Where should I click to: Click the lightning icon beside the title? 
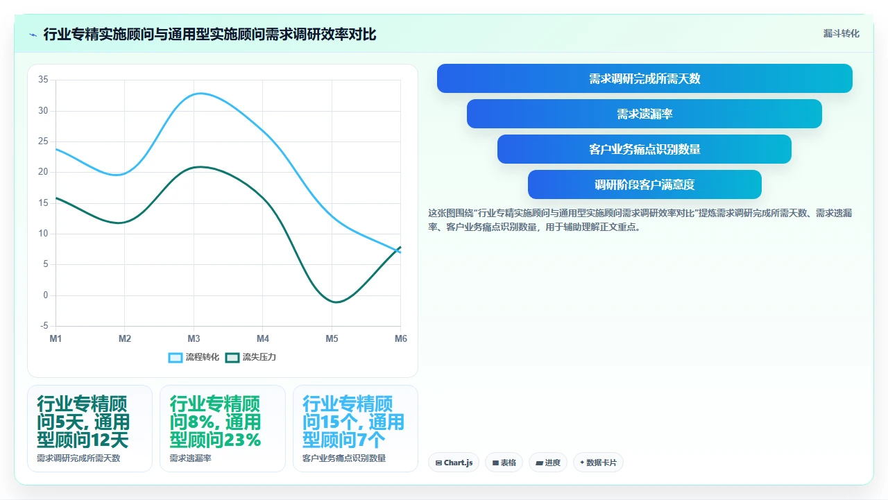point(33,35)
